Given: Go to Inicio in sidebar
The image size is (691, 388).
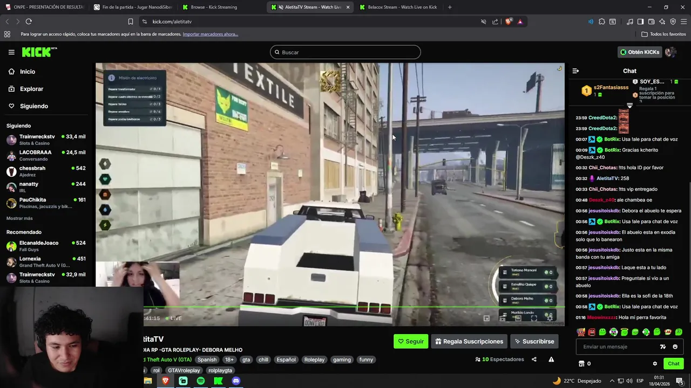Looking at the screenshot, I should click(x=22, y=72).
